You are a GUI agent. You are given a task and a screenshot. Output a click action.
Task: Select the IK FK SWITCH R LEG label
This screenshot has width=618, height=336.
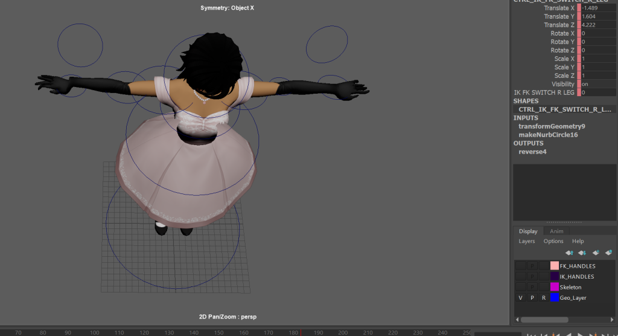(544, 92)
